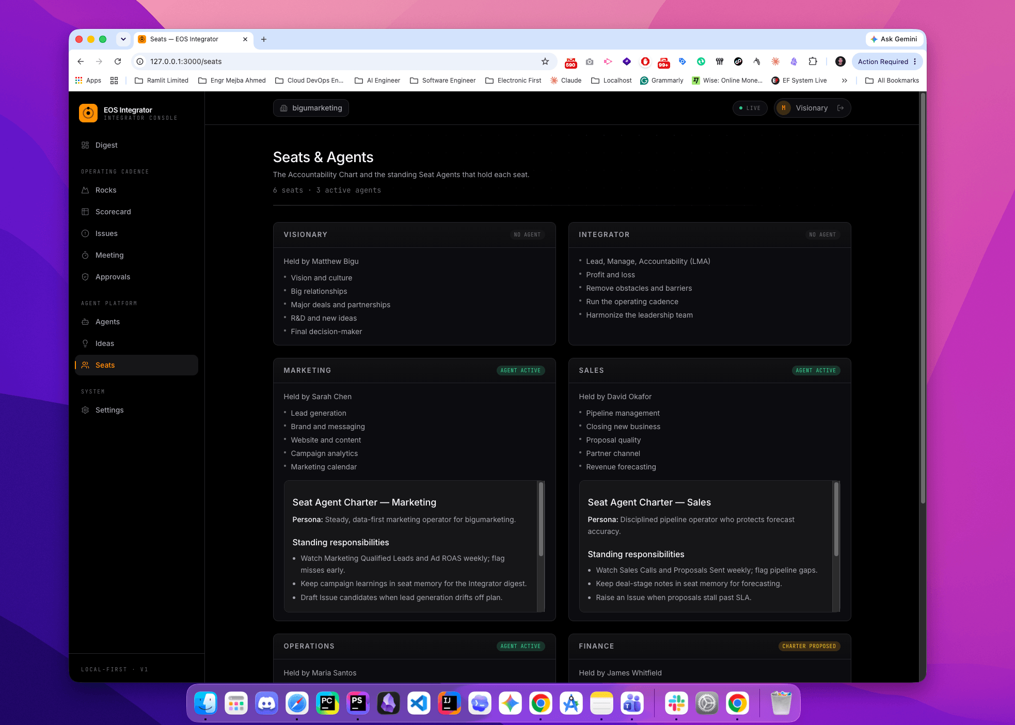Open the Ideas page
The height and width of the screenshot is (725, 1015).
[136, 343]
